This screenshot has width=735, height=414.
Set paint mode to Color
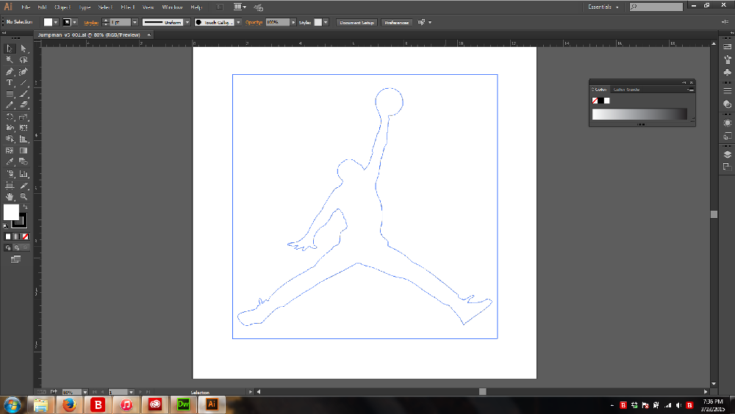[x=8, y=236]
